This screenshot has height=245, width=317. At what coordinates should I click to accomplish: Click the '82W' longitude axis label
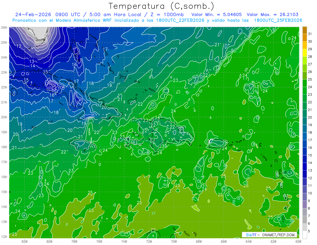click(25, 241)
